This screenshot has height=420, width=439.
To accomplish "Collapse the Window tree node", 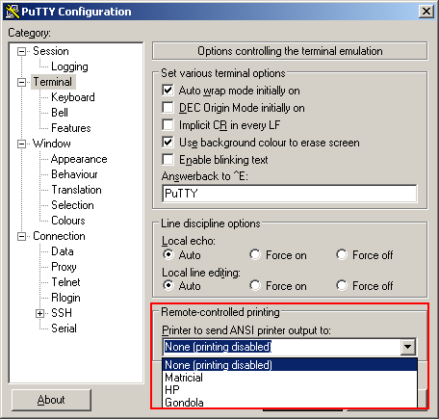I will 21,144.
